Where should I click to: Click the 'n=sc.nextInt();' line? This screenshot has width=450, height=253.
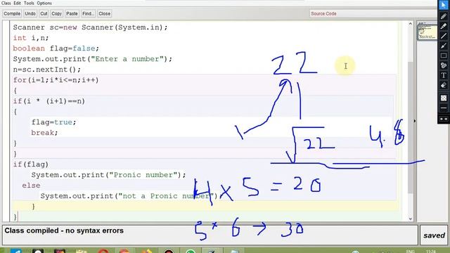(47, 70)
